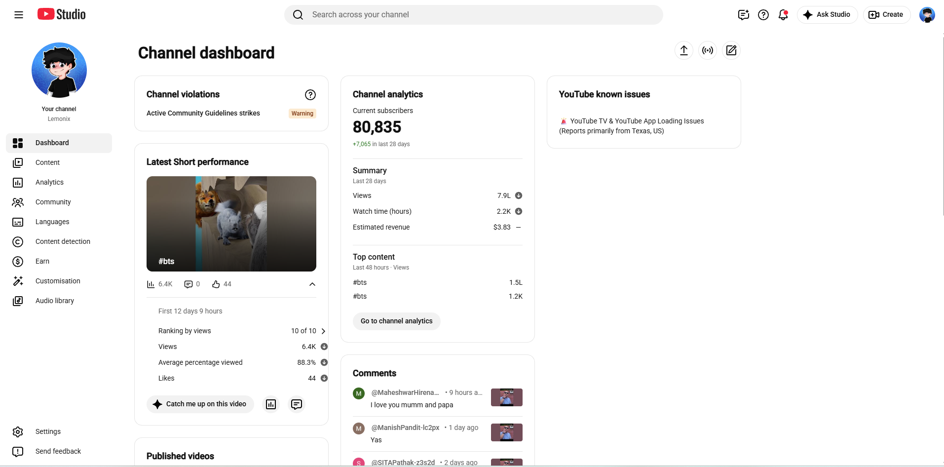Screen dimensions: 944x467
Task: Click Estimated revenue $3.83 value
Action: 502,227
